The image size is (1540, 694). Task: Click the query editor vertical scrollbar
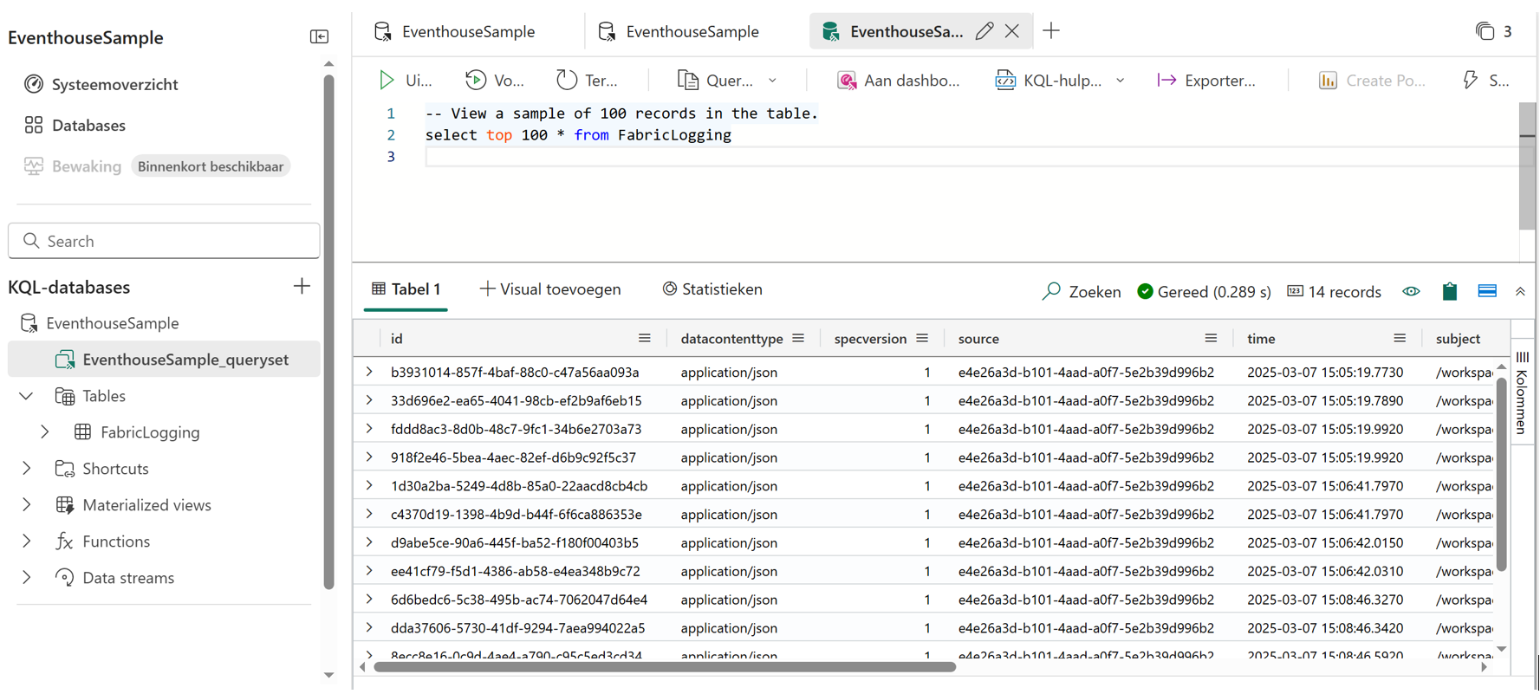1527,166
